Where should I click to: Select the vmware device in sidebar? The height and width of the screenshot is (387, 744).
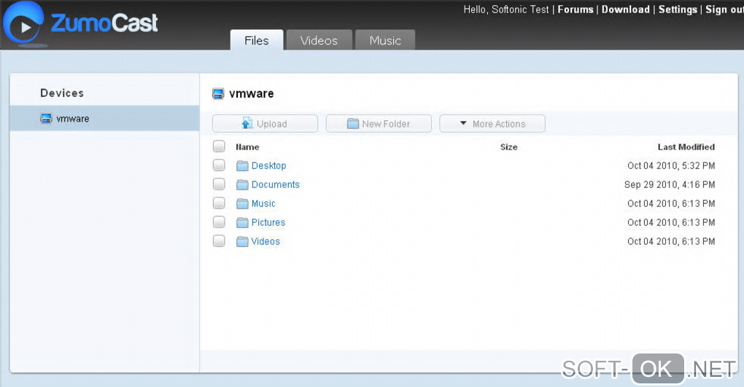(104, 119)
